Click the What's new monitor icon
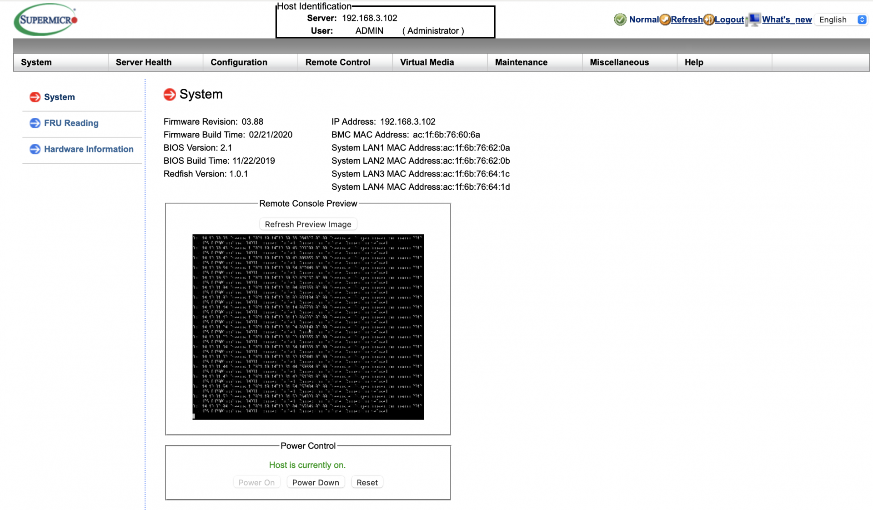 754,20
